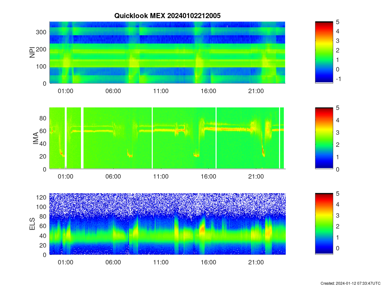Click '21:00' under the IMA panel
Viewport: 381px width, 286px height.
pyautogui.click(x=256, y=177)
